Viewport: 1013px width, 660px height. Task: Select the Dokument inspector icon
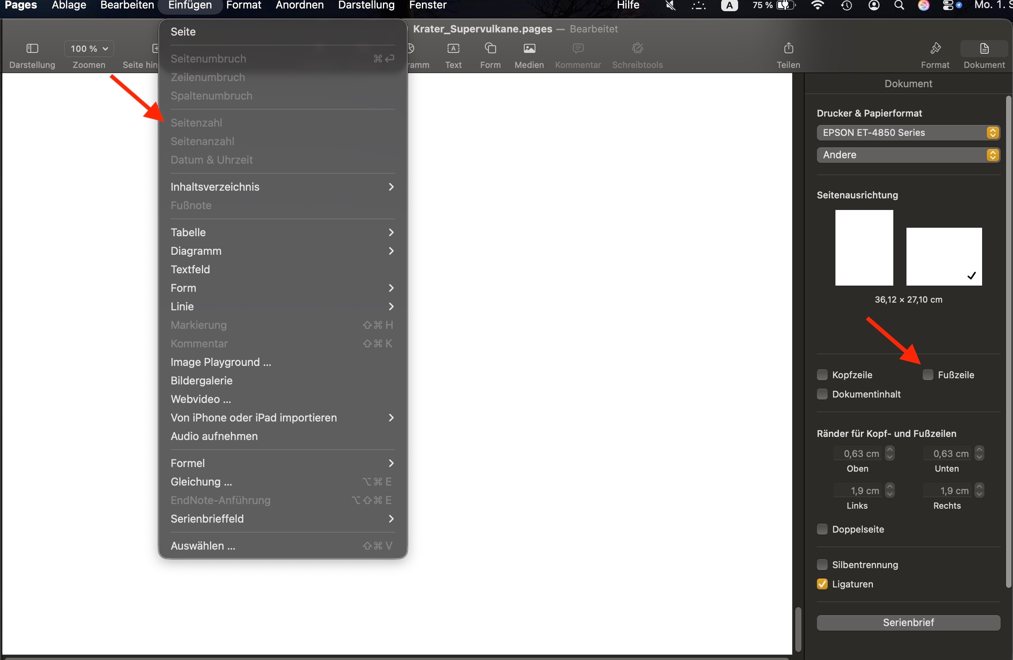984,49
